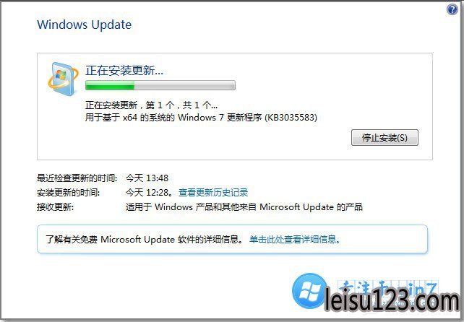Open the help question mark icon

click(x=452, y=9)
